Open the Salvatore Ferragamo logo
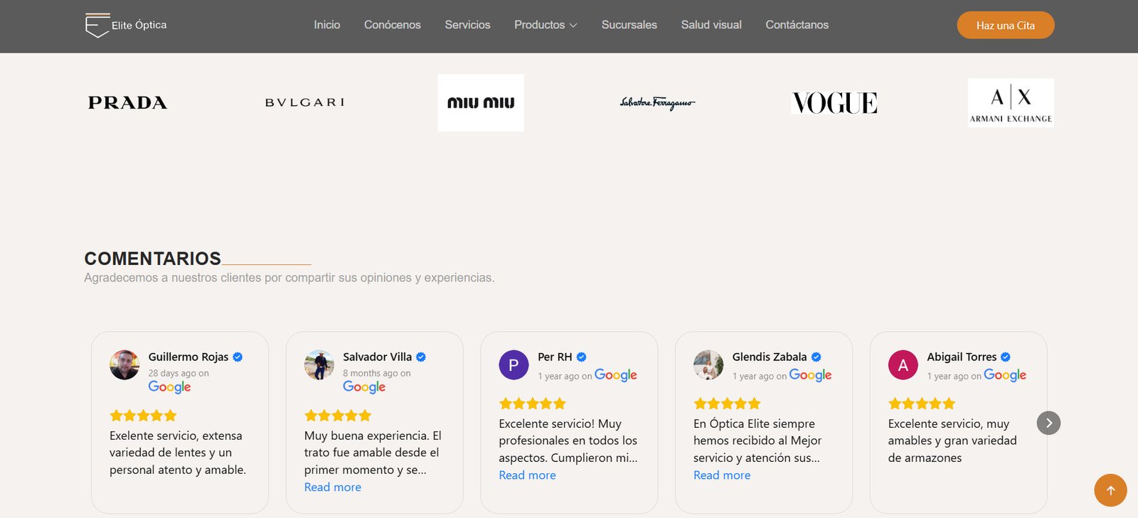This screenshot has height=518, width=1138. pyautogui.click(x=657, y=103)
